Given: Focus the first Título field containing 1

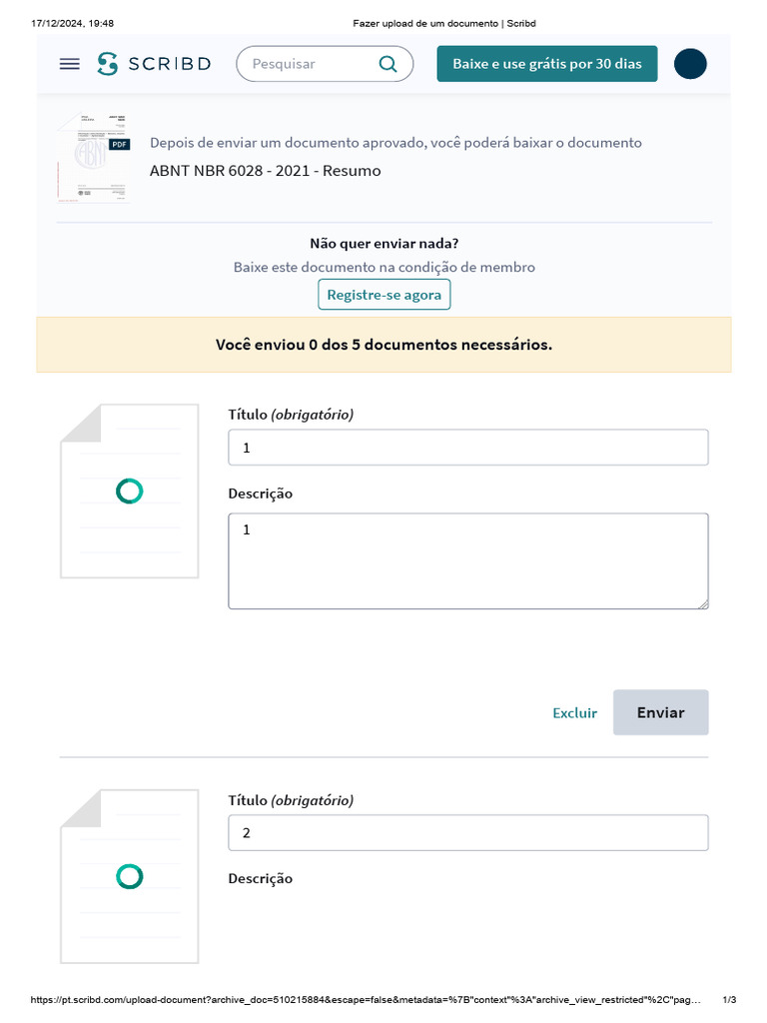Looking at the screenshot, I should (467, 448).
